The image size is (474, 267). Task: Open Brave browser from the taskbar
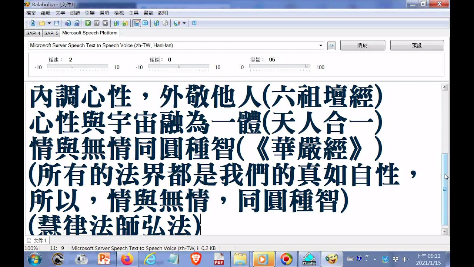coord(196,259)
